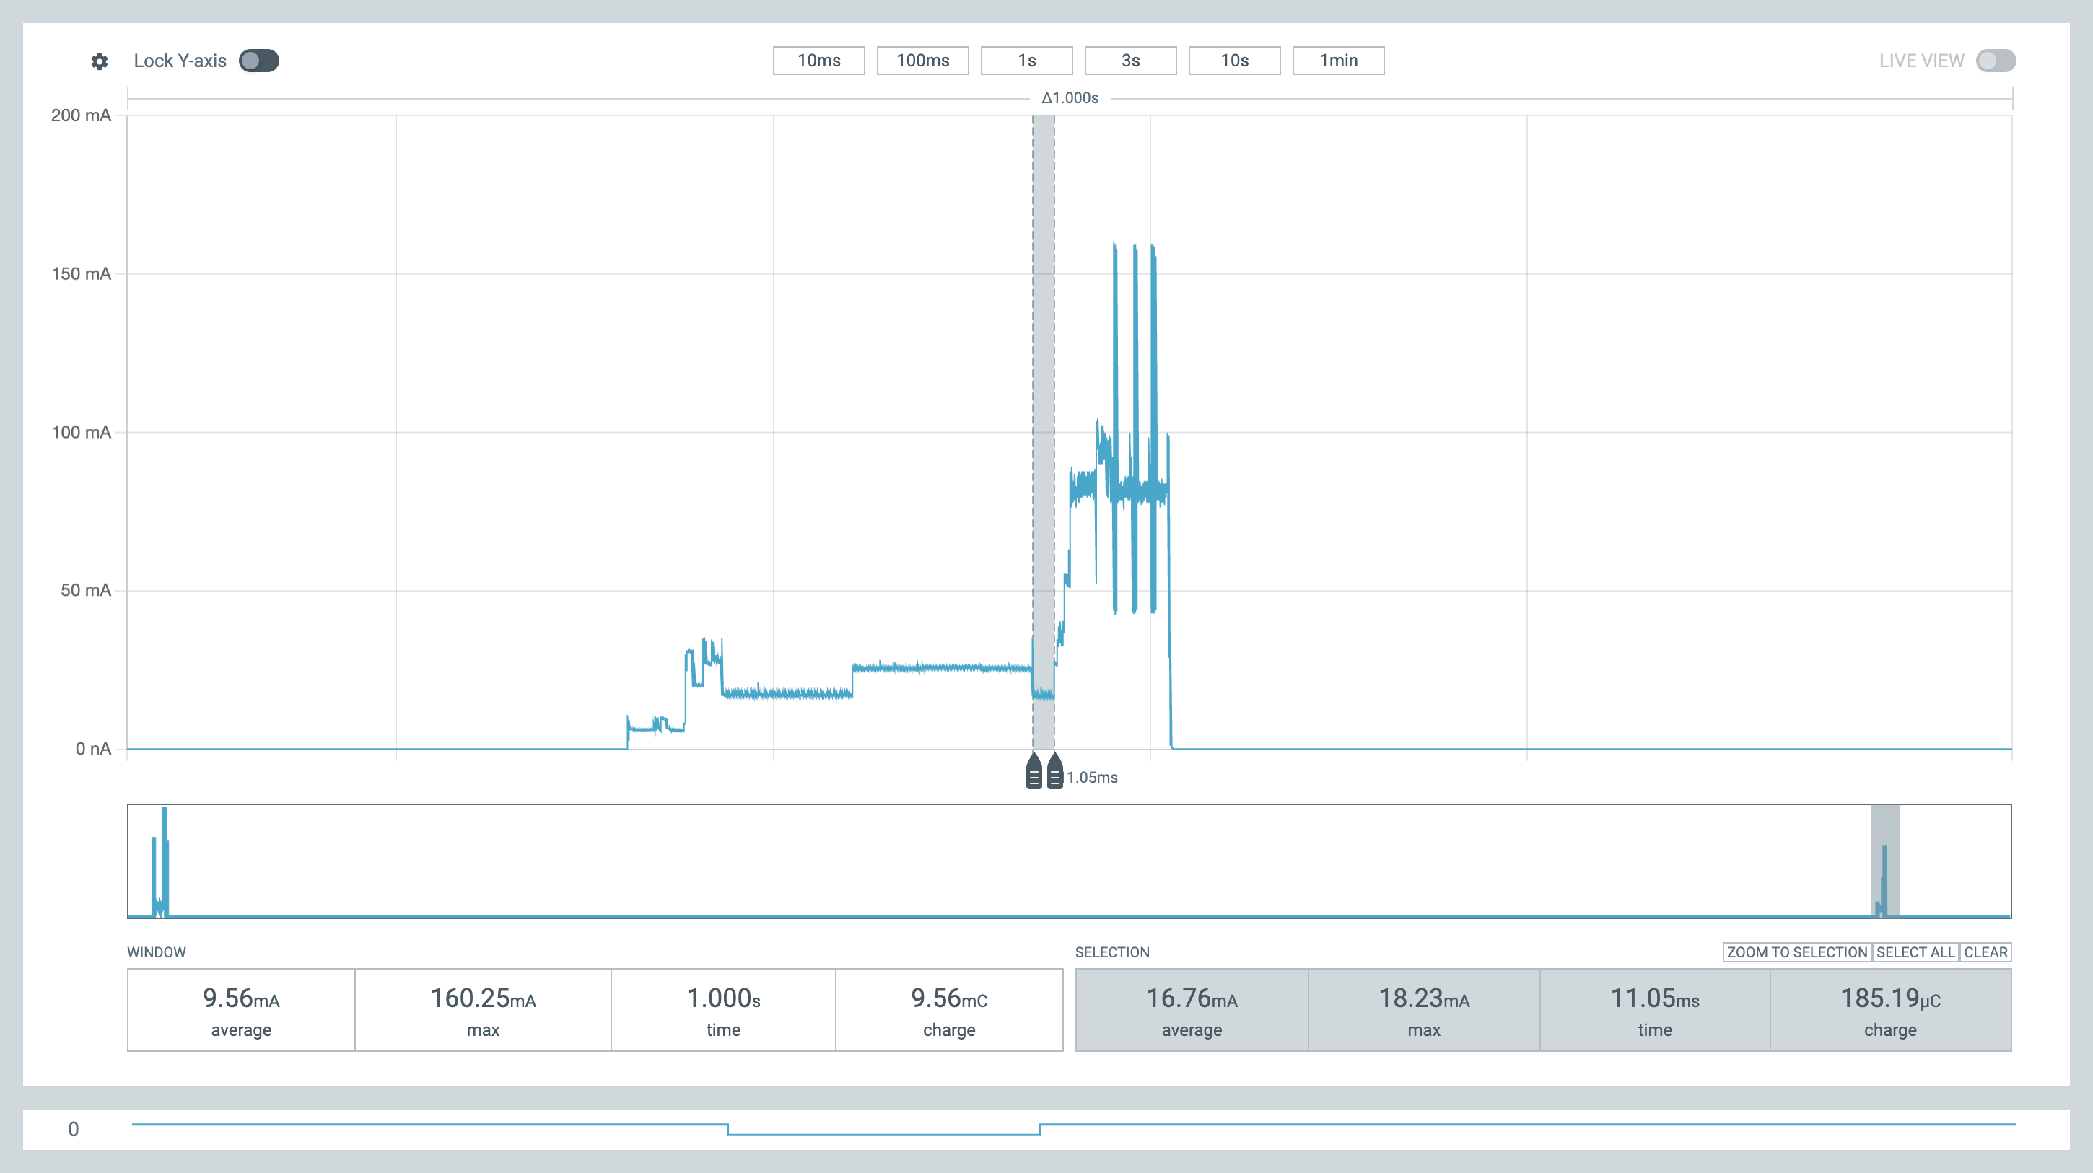2093x1173 pixels.
Task: Click the shaded region in overview minimap
Action: [1885, 861]
